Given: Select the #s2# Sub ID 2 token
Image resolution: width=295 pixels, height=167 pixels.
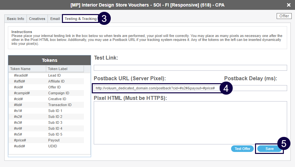Looking at the screenshot, I should click(46, 117).
